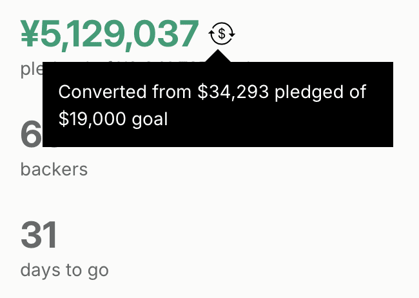This screenshot has height=298, width=419.
Task: Click the word "Converted" in the tooltip
Action: 93,92
